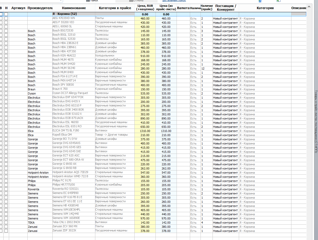This screenshot has width=318, height=240.
Task: Click the Цена, RUB (+наценка) column header
Action: click(x=145, y=8)
